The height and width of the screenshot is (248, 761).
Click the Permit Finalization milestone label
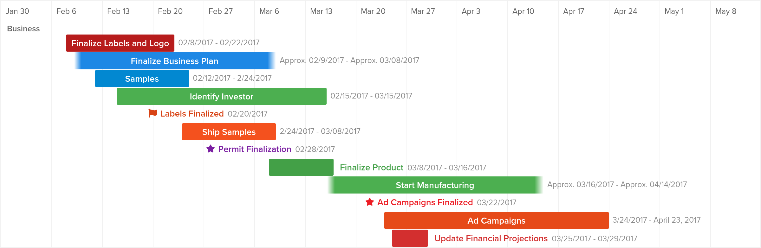pyautogui.click(x=255, y=149)
